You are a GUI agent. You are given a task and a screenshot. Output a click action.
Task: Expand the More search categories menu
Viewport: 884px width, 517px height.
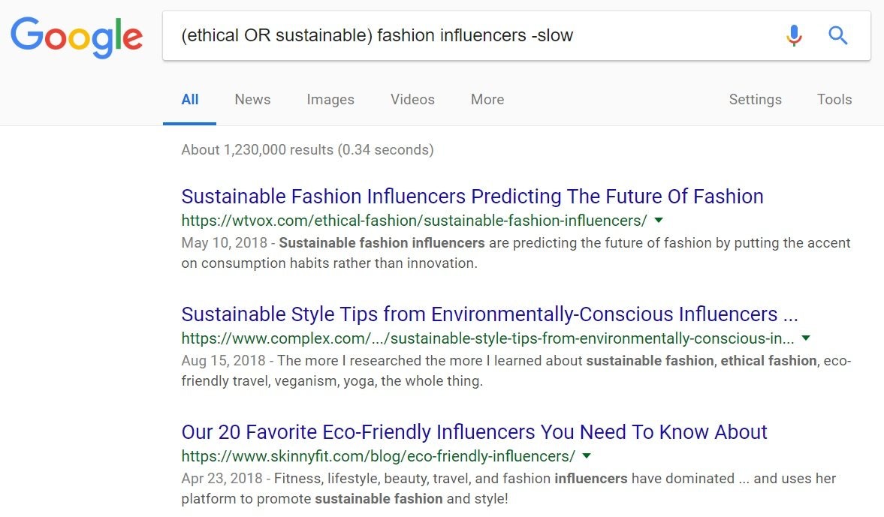point(487,100)
